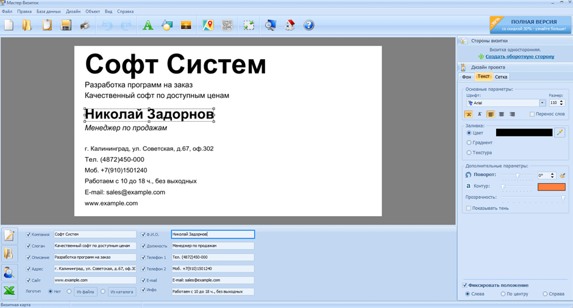Click the Add Text toolbar icon
This screenshot has height=308, width=573.
tap(147, 26)
